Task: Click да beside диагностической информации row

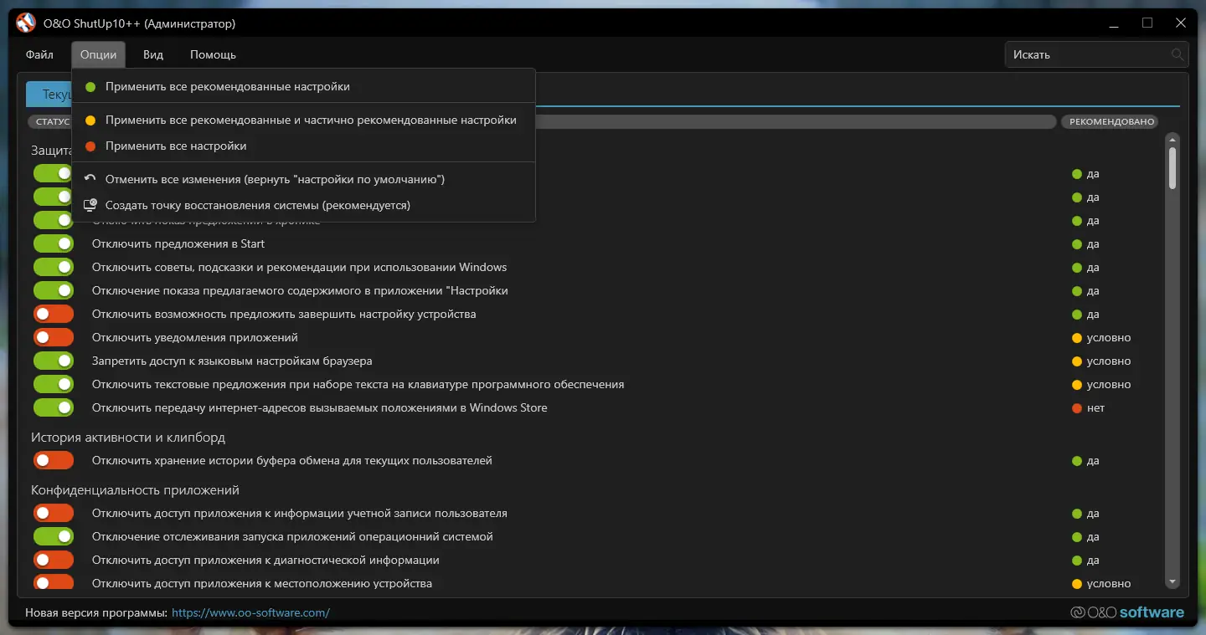Action: pyautogui.click(x=1085, y=561)
